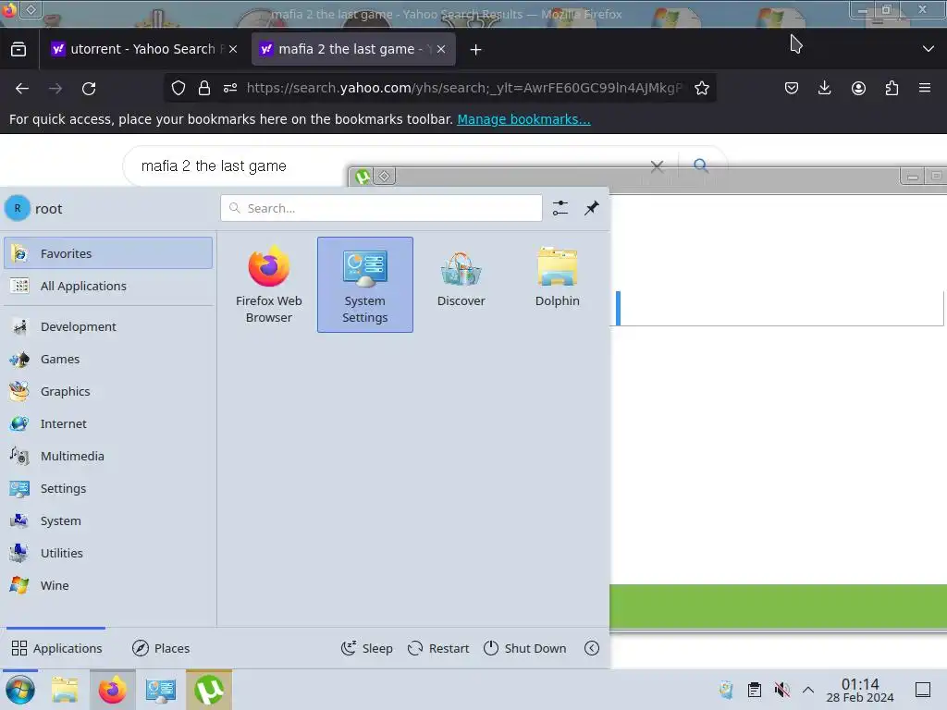Close the mafia 2 the last game tab
Screen dimensions: 947x710
click(x=441, y=49)
